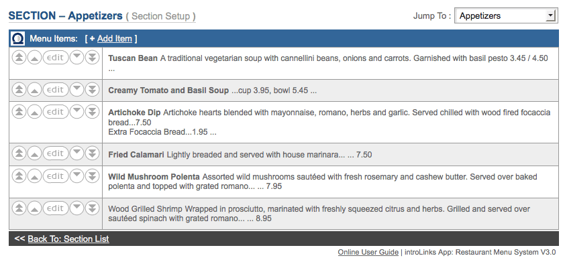Viewport: 565px width, 260px height.
Task: Open the Section Setup link
Action: [160, 17]
